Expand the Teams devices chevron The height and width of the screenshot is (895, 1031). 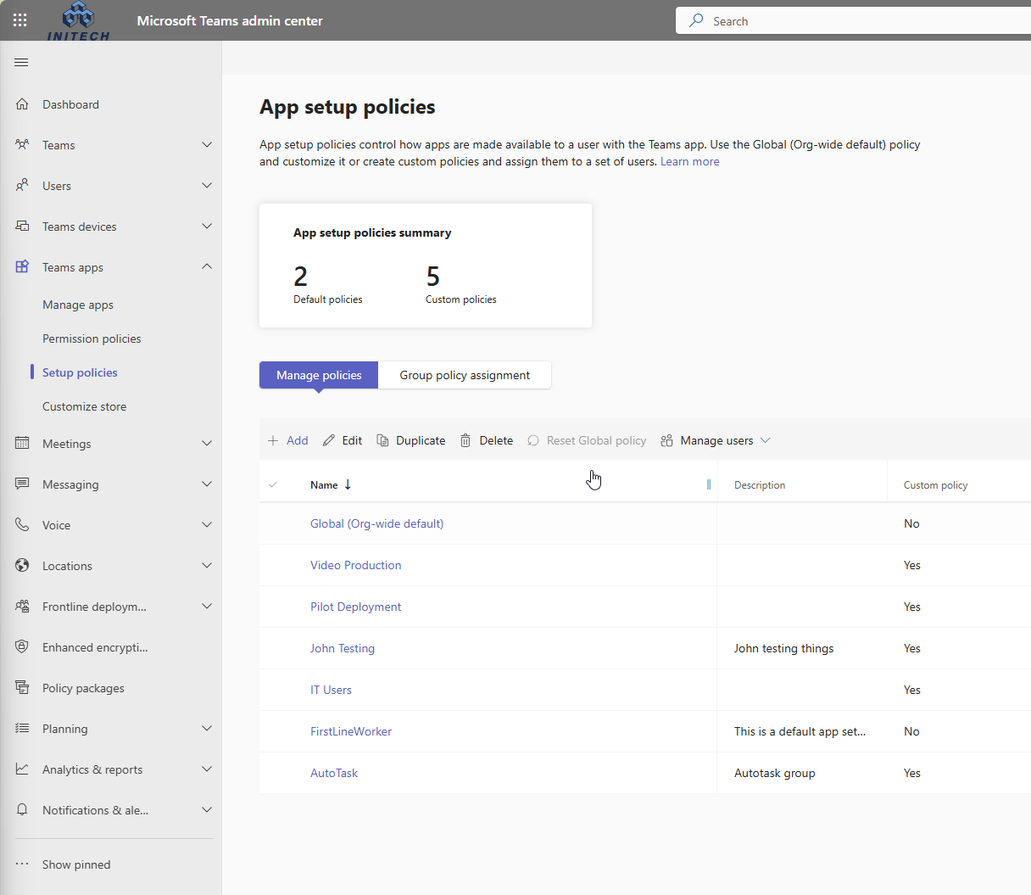tap(207, 227)
